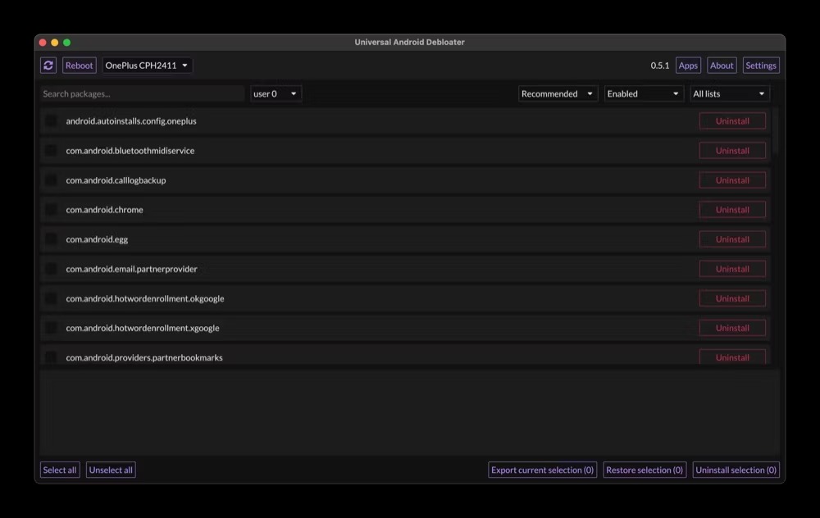The height and width of the screenshot is (518, 820).
Task: Click Uninstall for com.android.email.partnerprovider
Action: 732,269
